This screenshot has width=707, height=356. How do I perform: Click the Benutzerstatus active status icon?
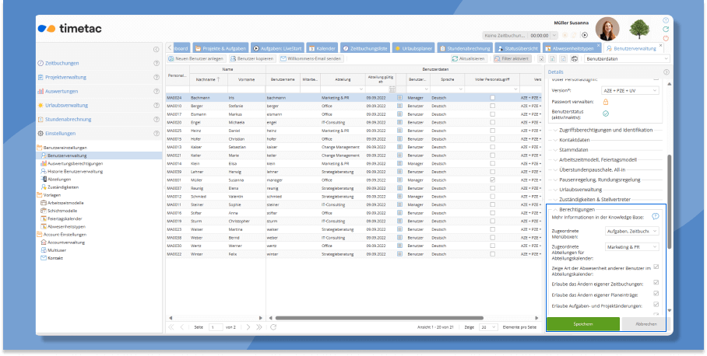(x=606, y=113)
